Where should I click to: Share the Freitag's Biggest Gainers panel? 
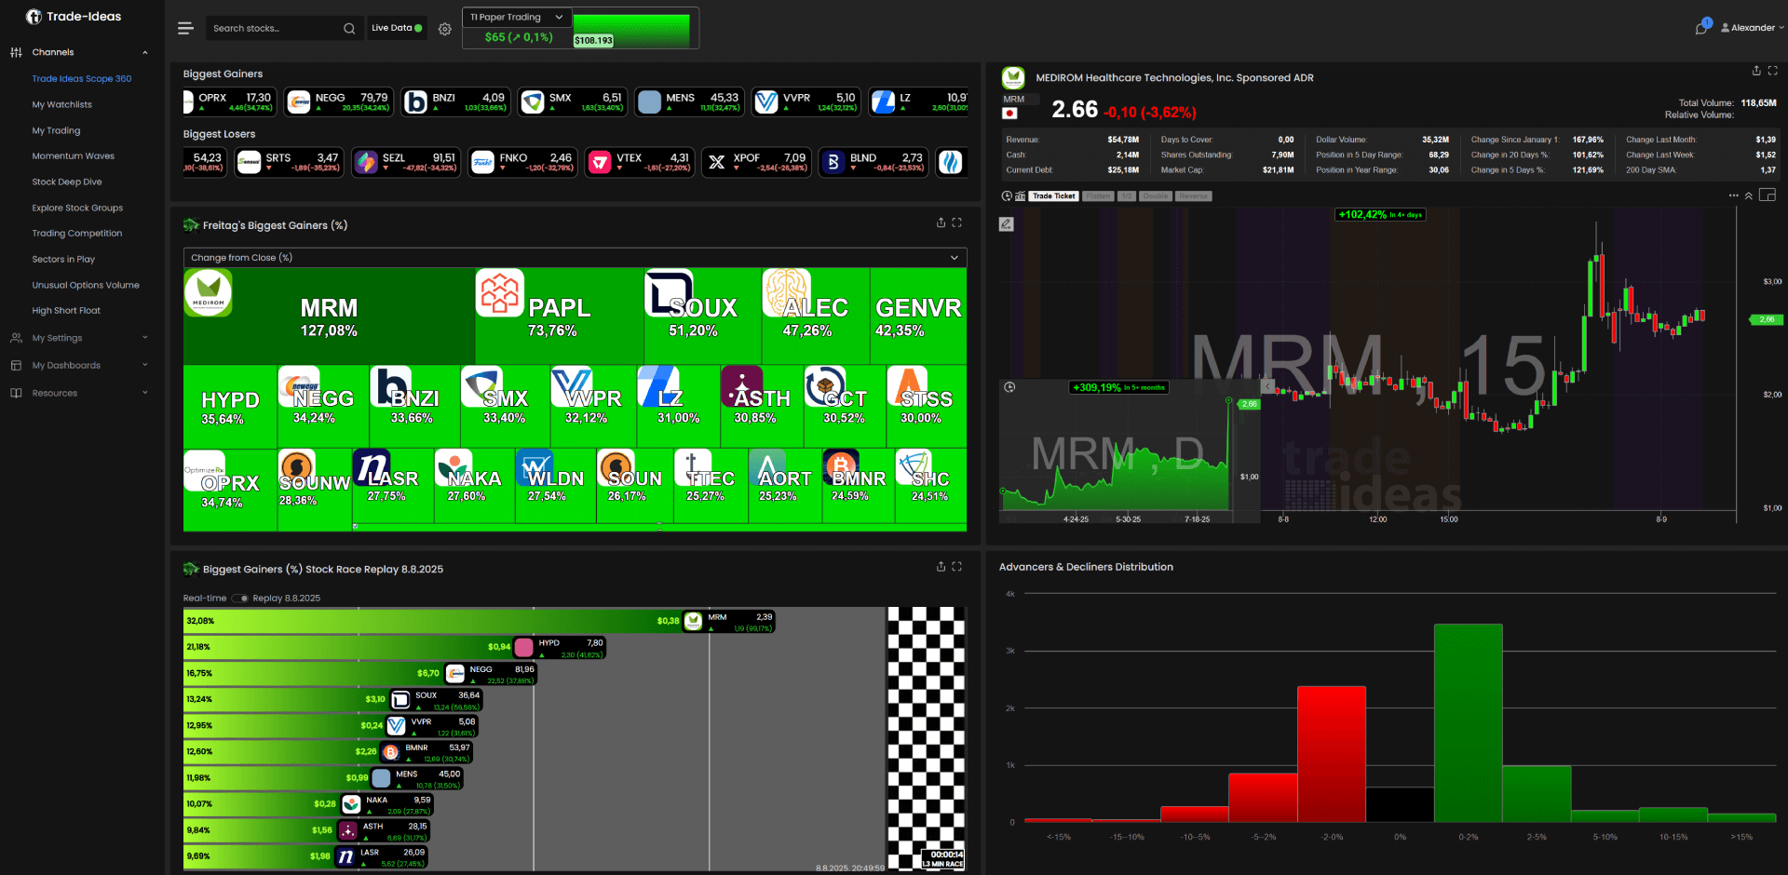click(x=941, y=222)
